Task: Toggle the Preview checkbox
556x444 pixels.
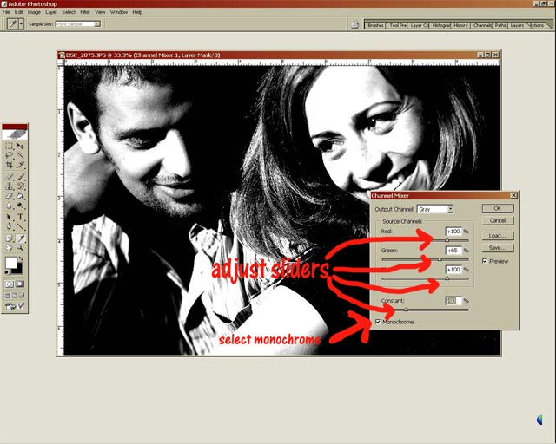Action: coord(485,261)
